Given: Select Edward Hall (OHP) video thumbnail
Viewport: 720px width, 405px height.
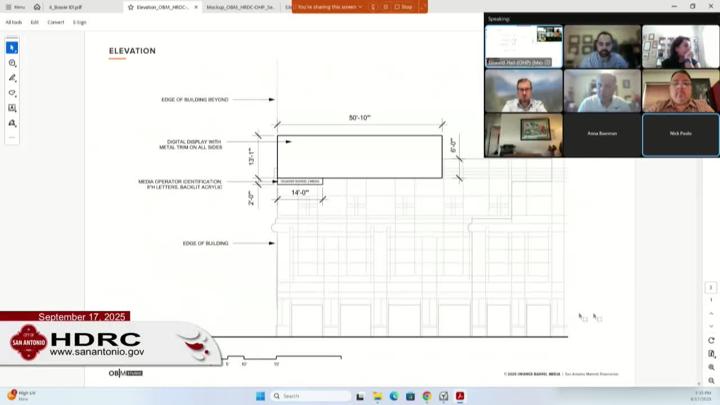Looking at the screenshot, I should click(524, 47).
